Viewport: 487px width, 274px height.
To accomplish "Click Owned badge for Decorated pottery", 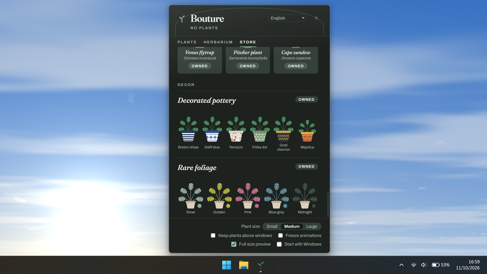I will pyautogui.click(x=306, y=99).
